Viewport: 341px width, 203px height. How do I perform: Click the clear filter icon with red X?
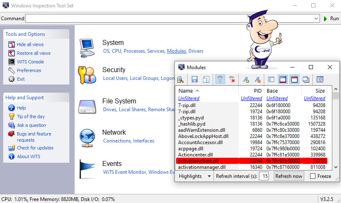click(232, 79)
